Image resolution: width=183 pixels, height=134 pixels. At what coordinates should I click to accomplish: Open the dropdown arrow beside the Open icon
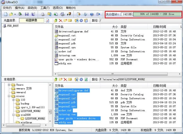pyautogui.click(x=15, y=14)
